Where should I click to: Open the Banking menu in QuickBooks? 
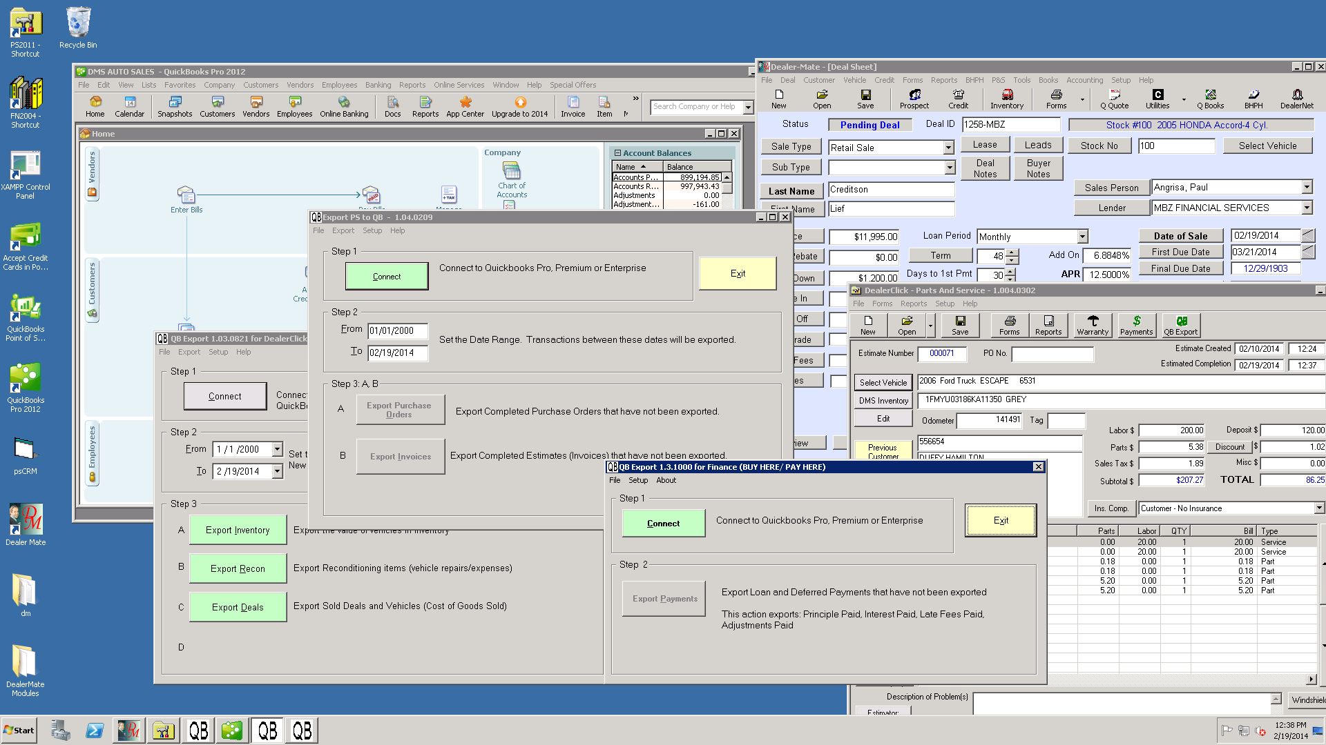(x=378, y=85)
